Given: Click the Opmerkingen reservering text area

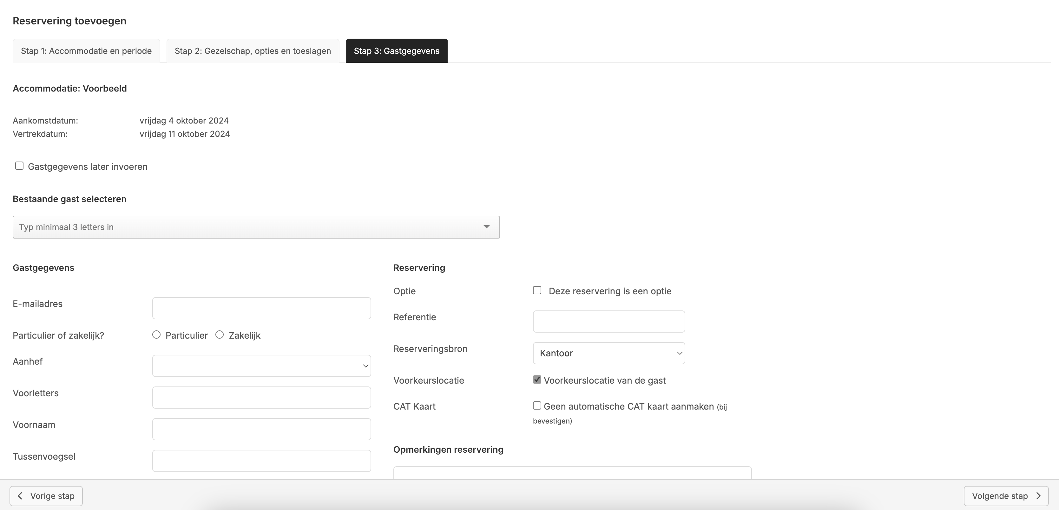Looking at the screenshot, I should coord(572,473).
